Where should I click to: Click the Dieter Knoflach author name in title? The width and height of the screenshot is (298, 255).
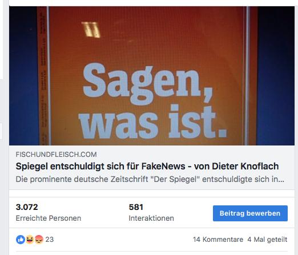(x=245, y=166)
